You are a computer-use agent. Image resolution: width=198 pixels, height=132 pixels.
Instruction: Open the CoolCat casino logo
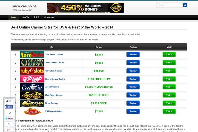[32, 87]
